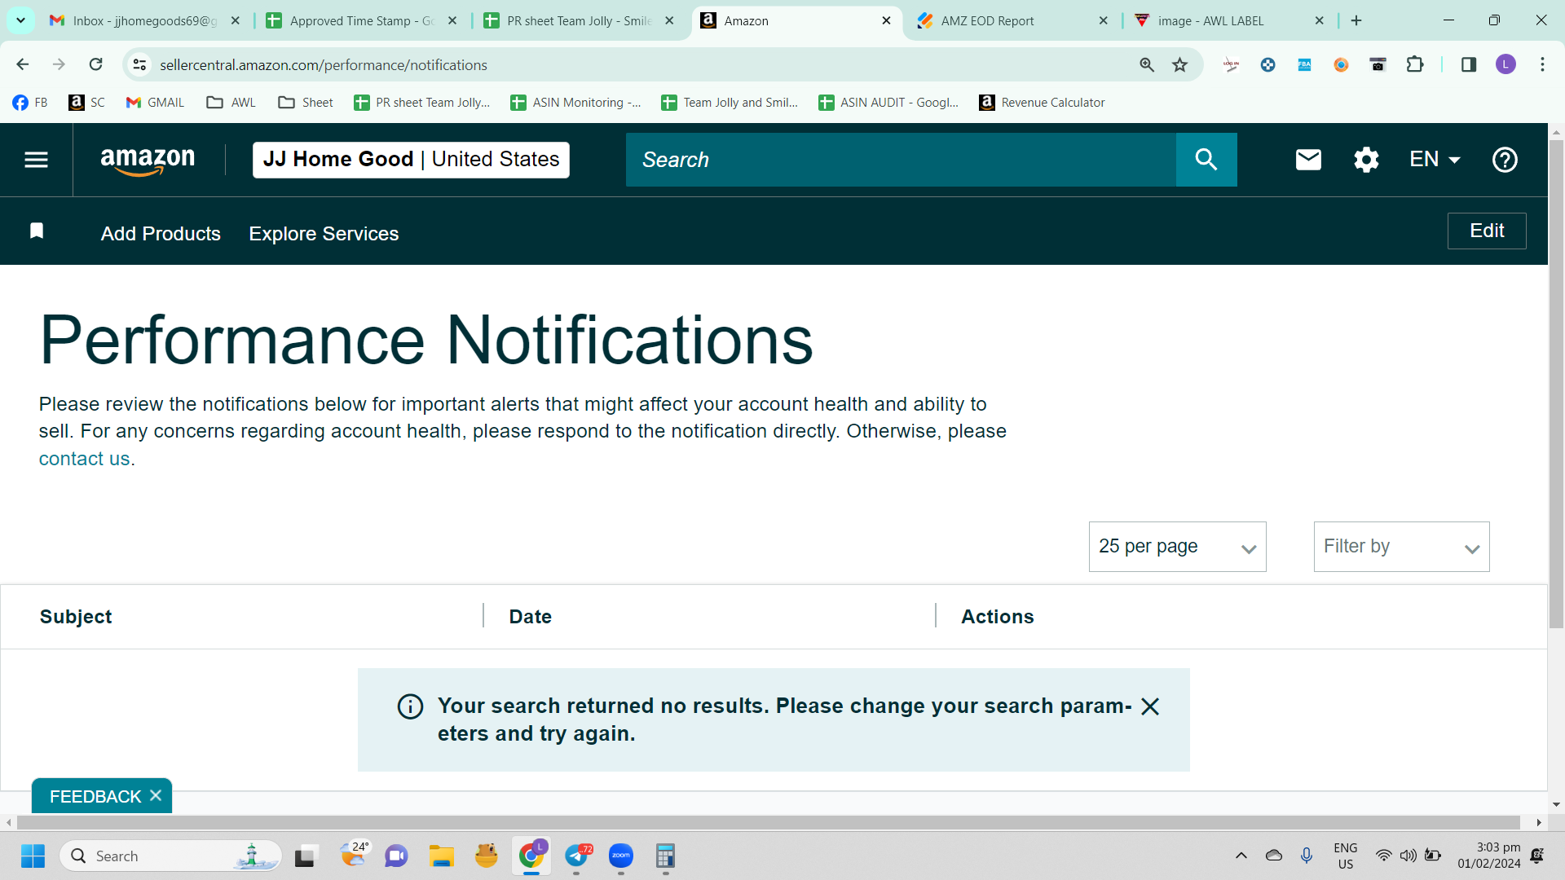Click the Windows taskbar search box
This screenshot has width=1565, height=880.
pyautogui.click(x=170, y=856)
